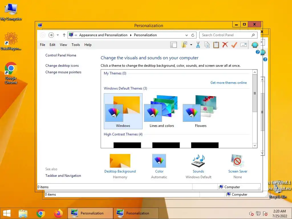
Task: Click the red X Delete icon
Action: click(225, 45)
